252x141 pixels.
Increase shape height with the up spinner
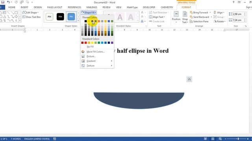click(x=245, y=13)
